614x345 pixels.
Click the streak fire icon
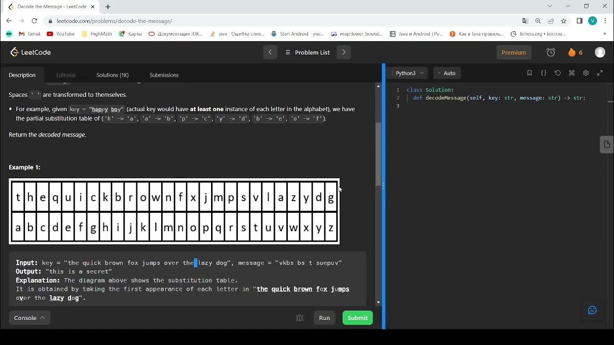coord(572,52)
